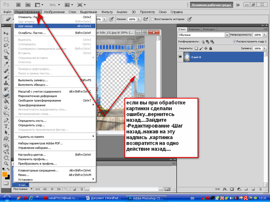270x202 pixels.
Task: Open Непрозрачность slider arrow
Action: (265, 35)
